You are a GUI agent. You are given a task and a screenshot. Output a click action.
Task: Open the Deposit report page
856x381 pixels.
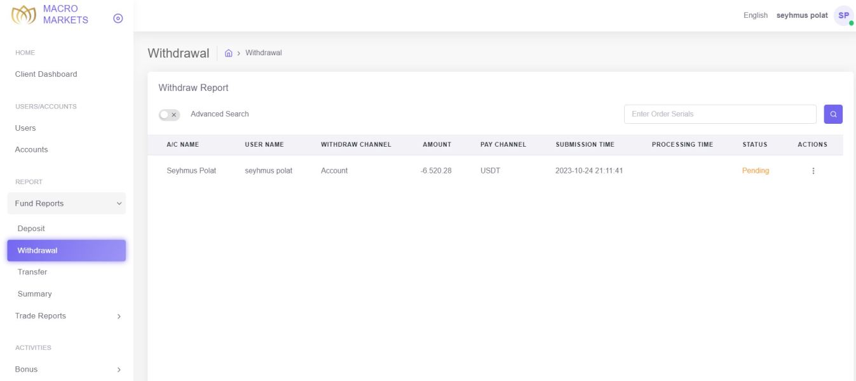(31, 229)
